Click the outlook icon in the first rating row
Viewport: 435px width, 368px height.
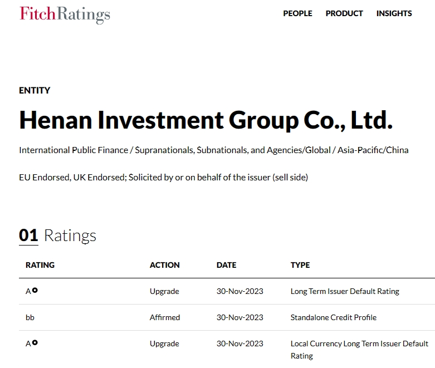pyautogui.click(x=35, y=291)
